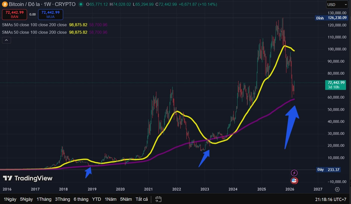
Task: Select the second SMAs indicator legend row
Action: (55, 32)
